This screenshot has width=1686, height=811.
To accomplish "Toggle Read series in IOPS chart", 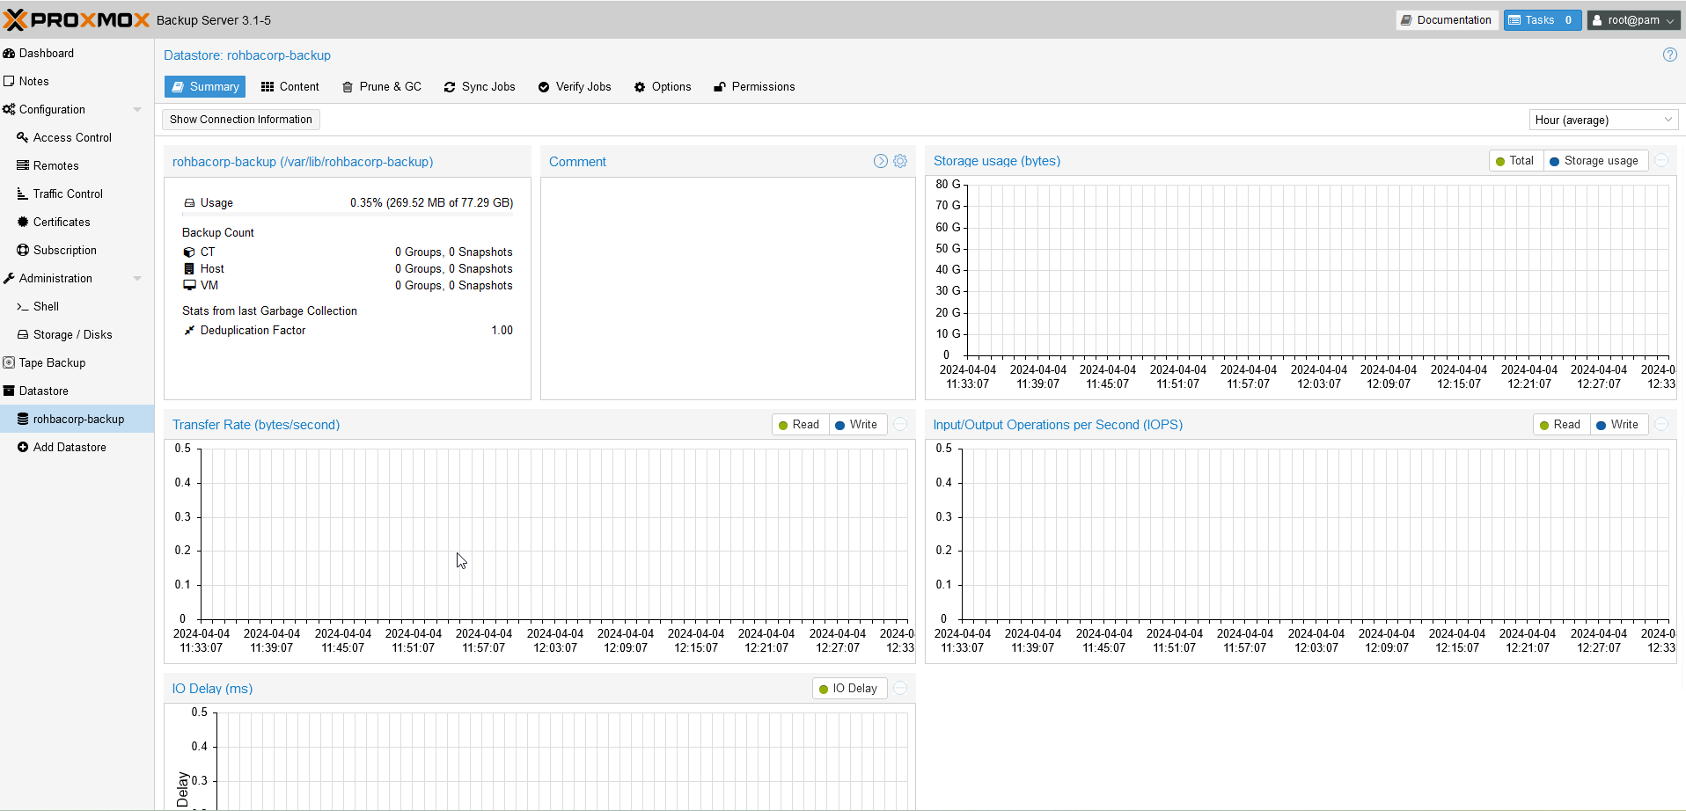I will pyautogui.click(x=1560, y=425).
